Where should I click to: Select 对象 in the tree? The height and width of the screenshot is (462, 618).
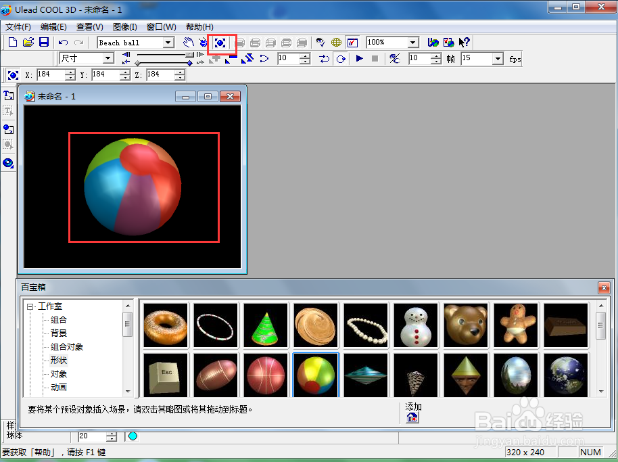tap(59, 373)
